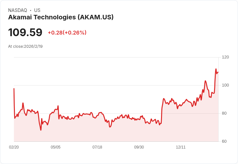Click the NASDAQ exchange label

click(17, 10)
